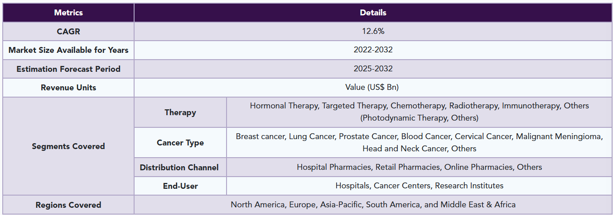
Task: Select the CAGR row label
Action: coord(68,32)
